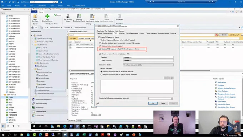
Task: Select Certificates node in tree
Action: 42,84
